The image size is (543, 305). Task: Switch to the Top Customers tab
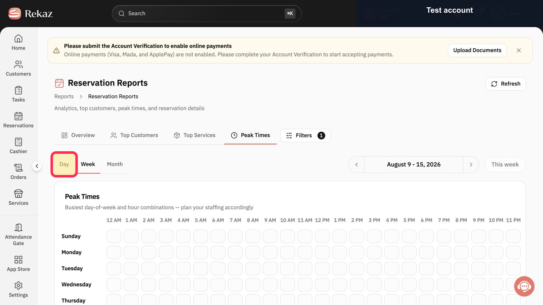point(134,135)
